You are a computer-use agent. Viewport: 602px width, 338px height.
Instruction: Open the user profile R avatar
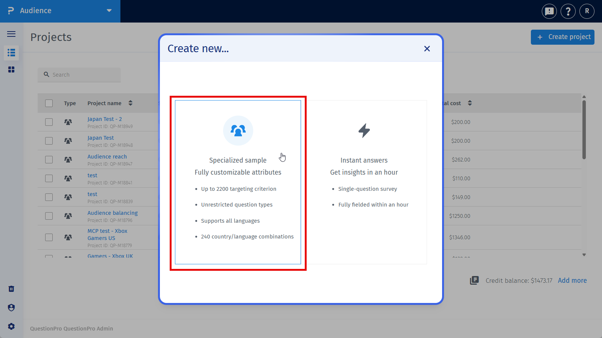tap(587, 11)
